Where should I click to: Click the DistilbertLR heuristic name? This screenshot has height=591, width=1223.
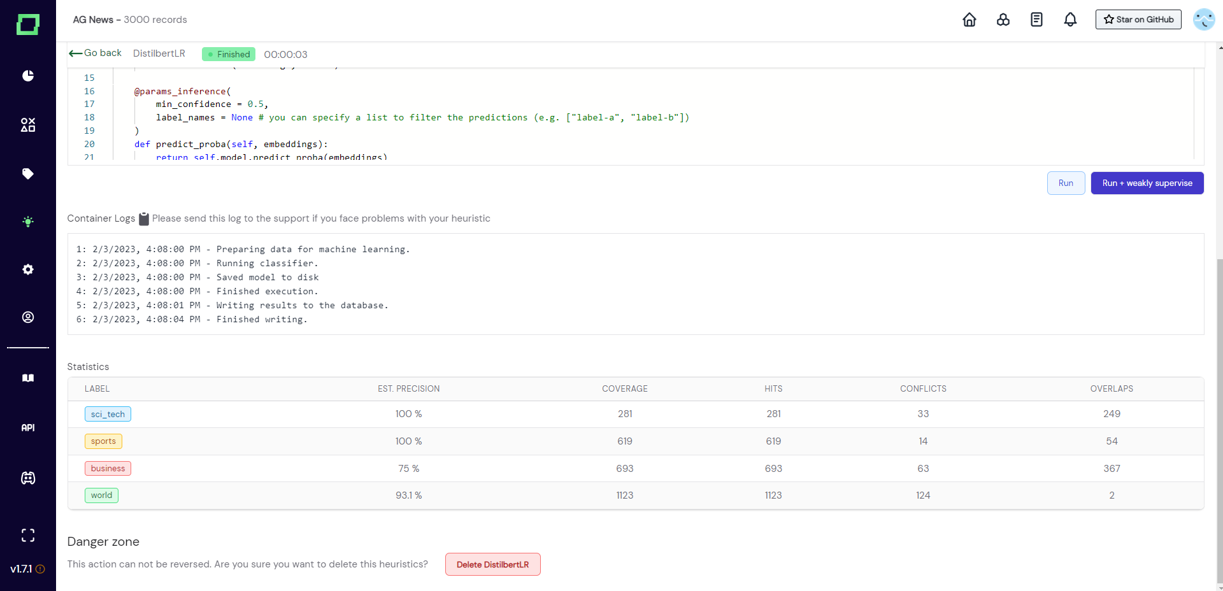coord(159,53)
